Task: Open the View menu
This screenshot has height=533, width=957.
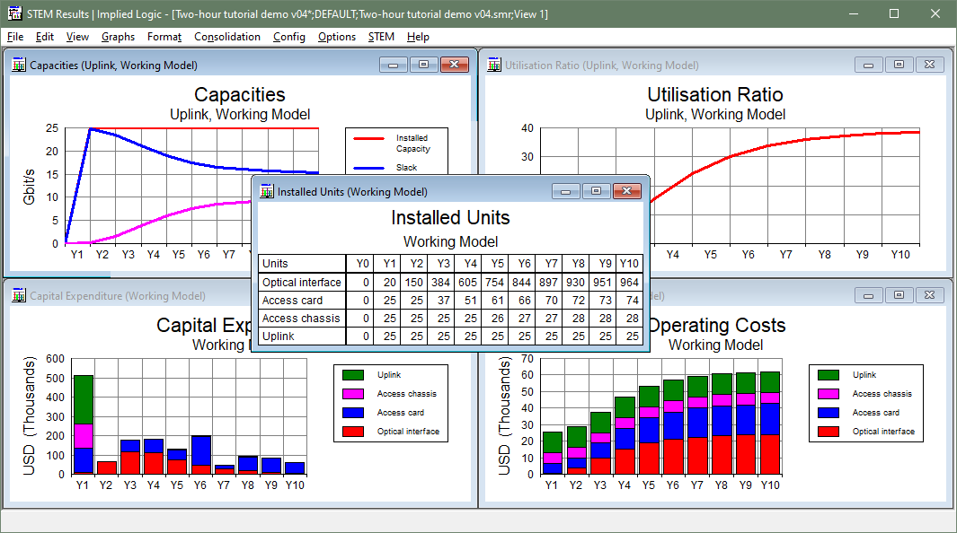Action: click(x=77, y=37)
